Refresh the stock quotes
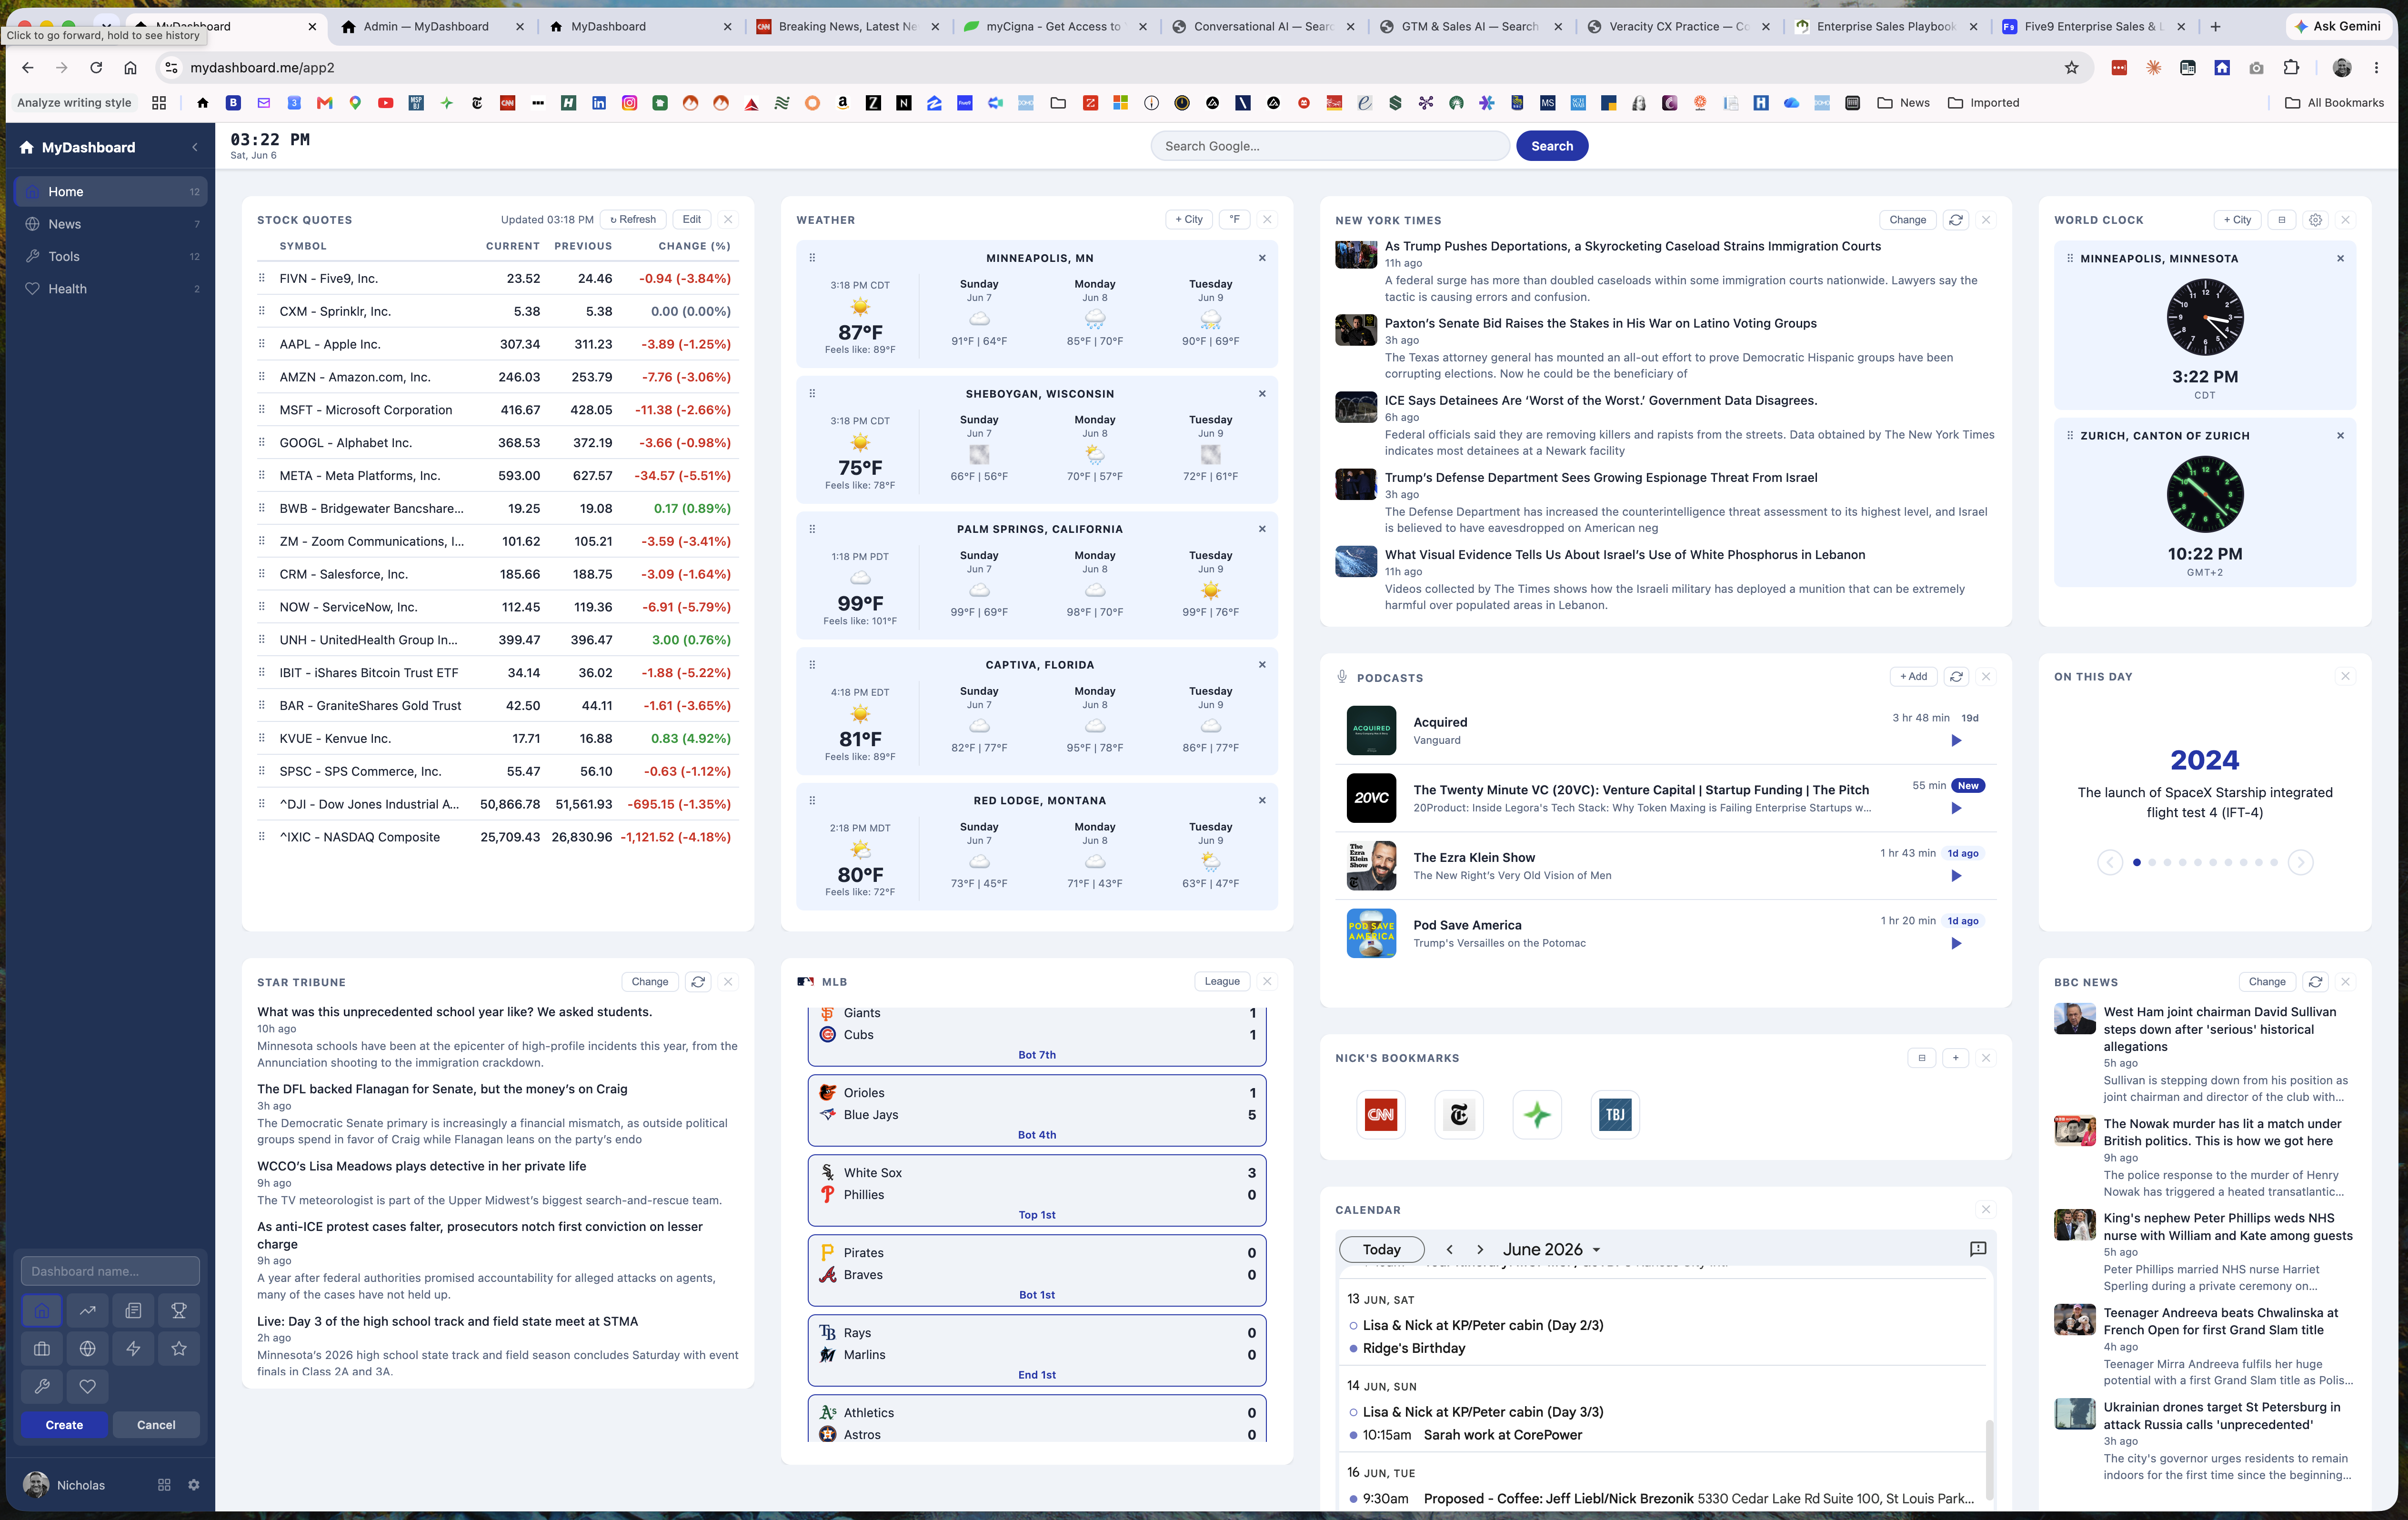This screenshot has width=2408, height=1520. pyautogui.click(x=633, y=220)
